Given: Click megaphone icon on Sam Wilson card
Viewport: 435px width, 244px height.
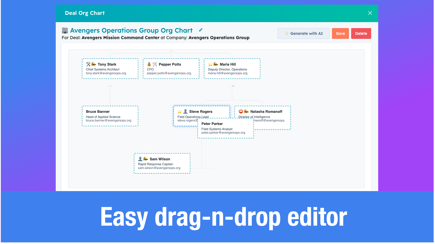Looking at the screenshot, I should coord(146,159).
